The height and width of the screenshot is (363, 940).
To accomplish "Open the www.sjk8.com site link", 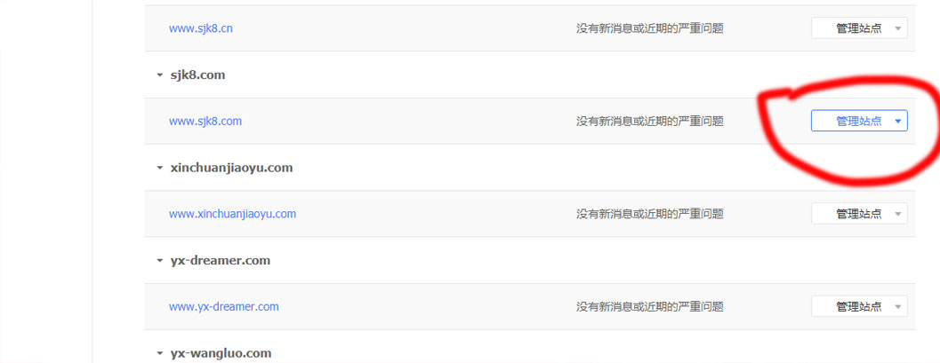I will coord(205,121).
